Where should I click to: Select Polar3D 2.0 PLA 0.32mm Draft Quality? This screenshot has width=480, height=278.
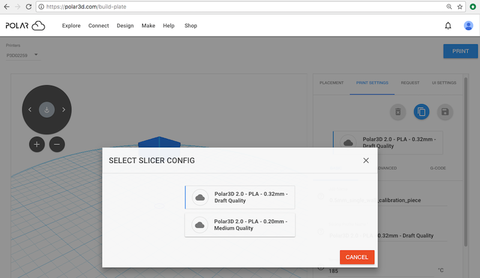(x=240, y=197)
